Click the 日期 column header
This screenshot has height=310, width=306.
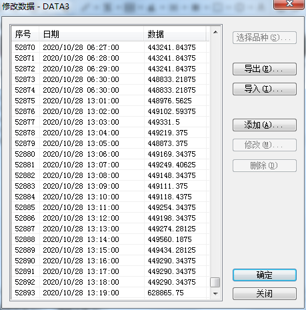(91, 34)
